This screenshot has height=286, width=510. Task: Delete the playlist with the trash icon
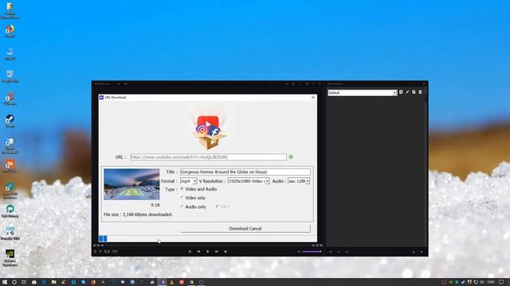420,92
